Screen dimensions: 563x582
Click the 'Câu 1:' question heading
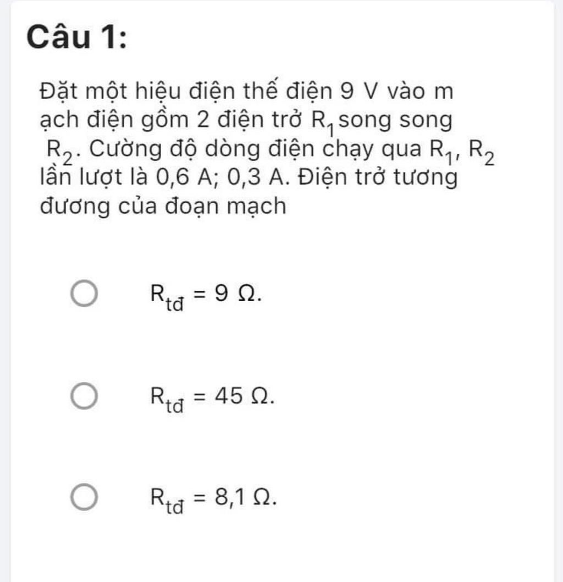[x=77, y=37]
